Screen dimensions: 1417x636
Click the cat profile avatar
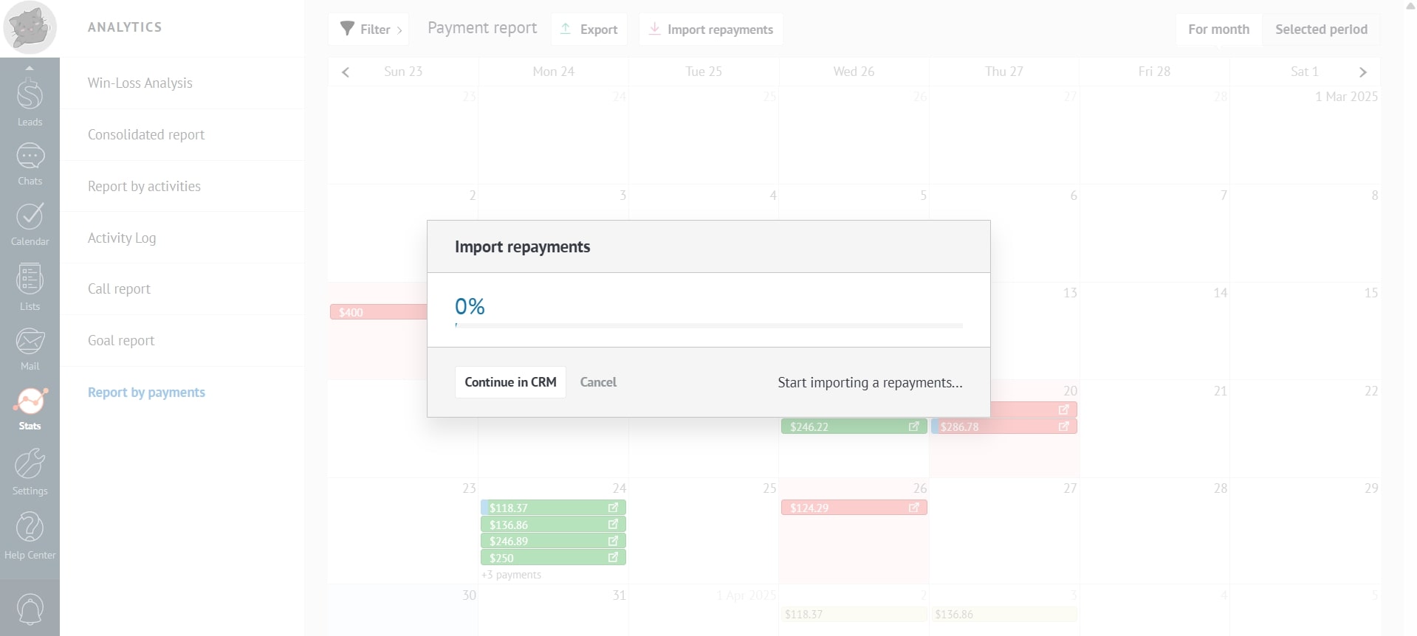tap(30, 28)
